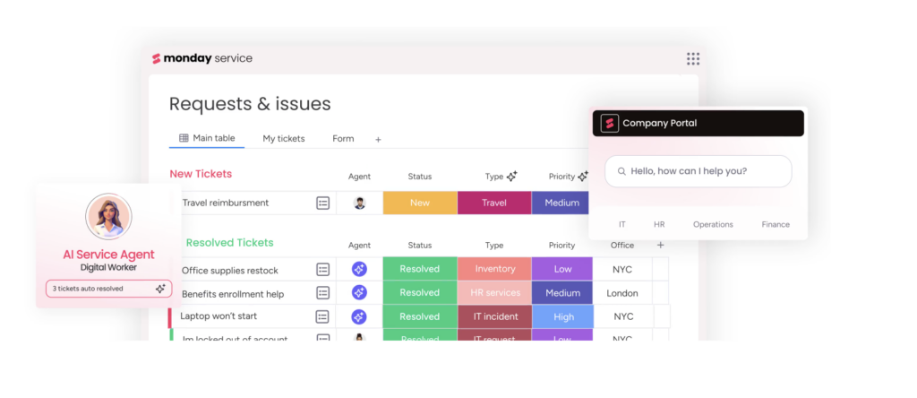Click the Office column header
The image size is (917, 398).
[622, 246]
